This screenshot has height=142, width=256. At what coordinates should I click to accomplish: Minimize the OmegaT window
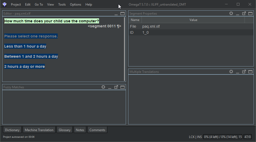(x=226, y=5)
